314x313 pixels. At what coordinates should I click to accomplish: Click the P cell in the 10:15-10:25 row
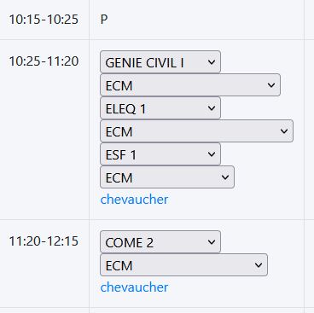pos(104,20)
